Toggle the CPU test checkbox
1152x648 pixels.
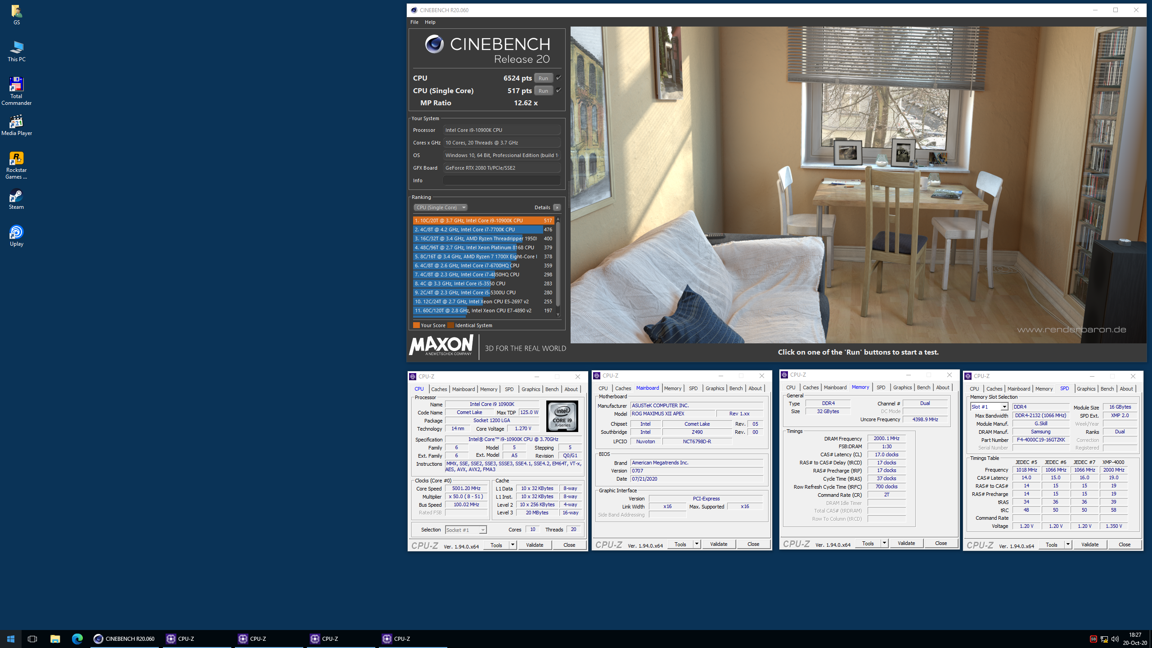[558, 78]
